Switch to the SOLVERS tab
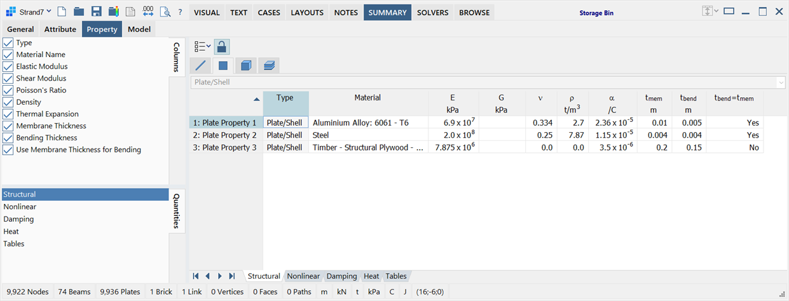789x301 pixels. (433, 13)
